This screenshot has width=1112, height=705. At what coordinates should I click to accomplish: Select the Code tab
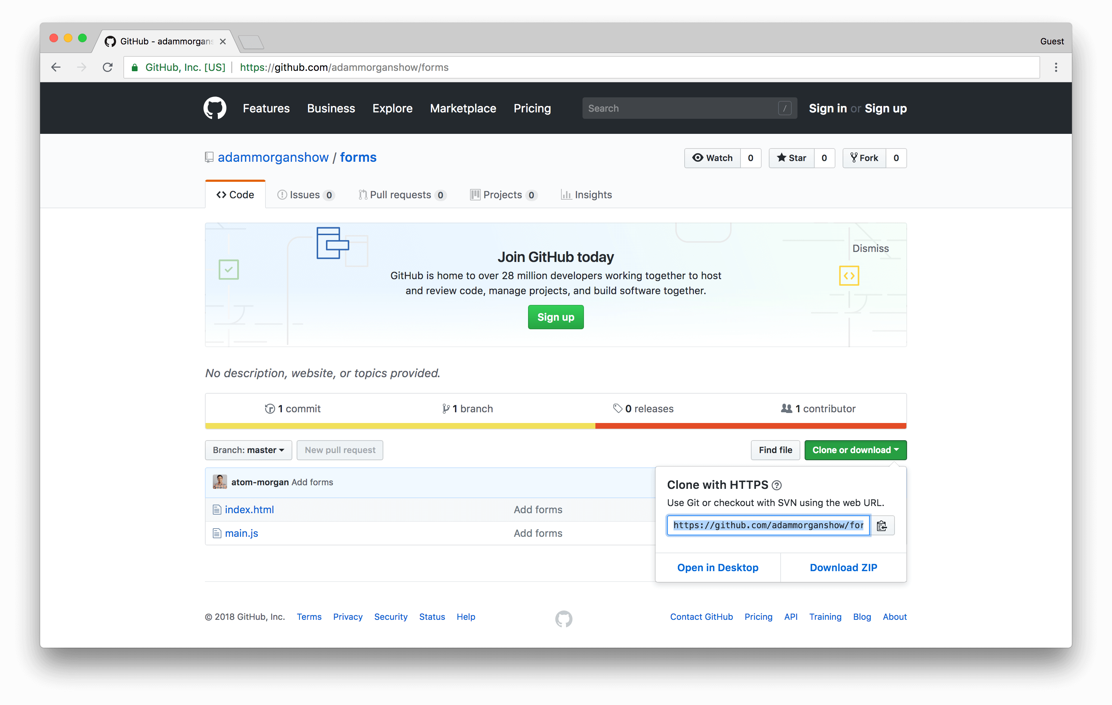click(235, 195)
